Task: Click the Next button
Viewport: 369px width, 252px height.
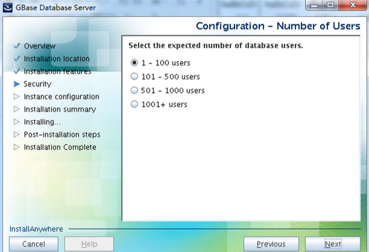Action: pyautogui.click(x=332, y=244)
